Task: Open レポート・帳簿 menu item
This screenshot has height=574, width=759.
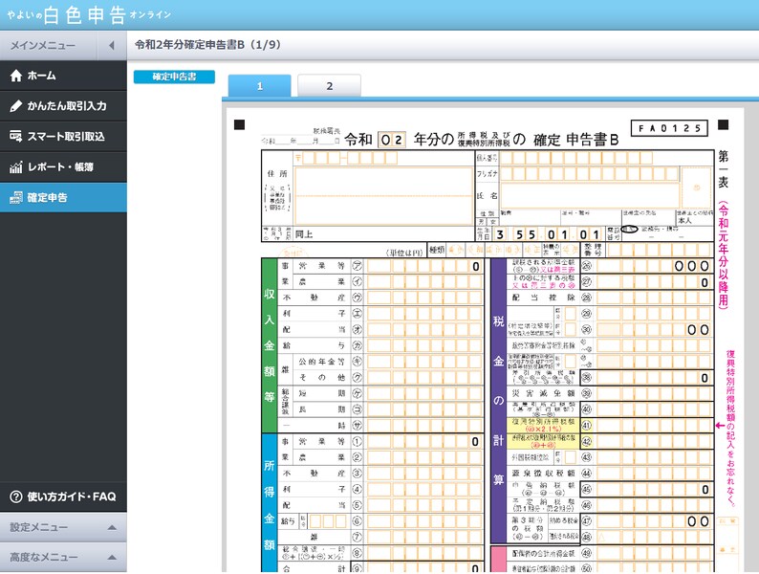Action: pos(63,167)
